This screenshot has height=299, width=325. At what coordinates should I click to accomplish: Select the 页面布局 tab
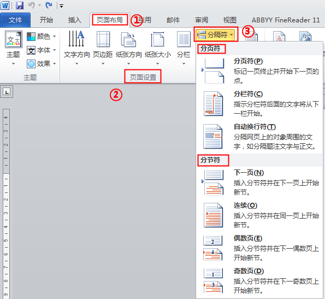tap(110, 20)
